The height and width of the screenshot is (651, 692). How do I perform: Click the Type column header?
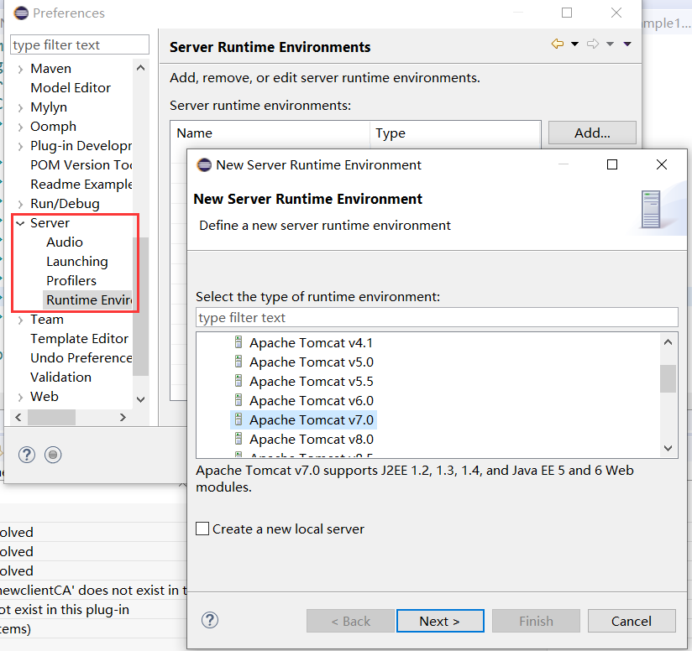[x=455, y=133]
